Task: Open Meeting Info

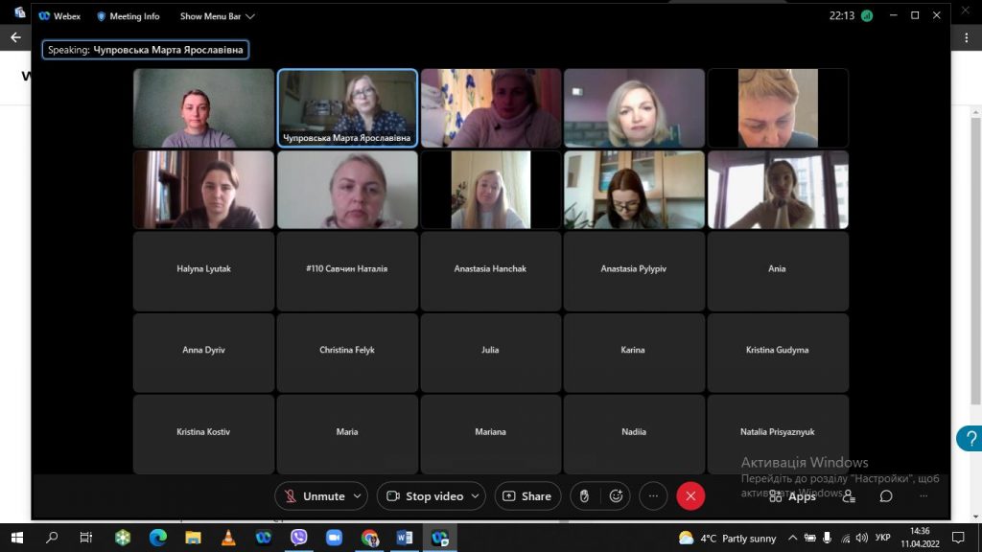Action: 128,16
